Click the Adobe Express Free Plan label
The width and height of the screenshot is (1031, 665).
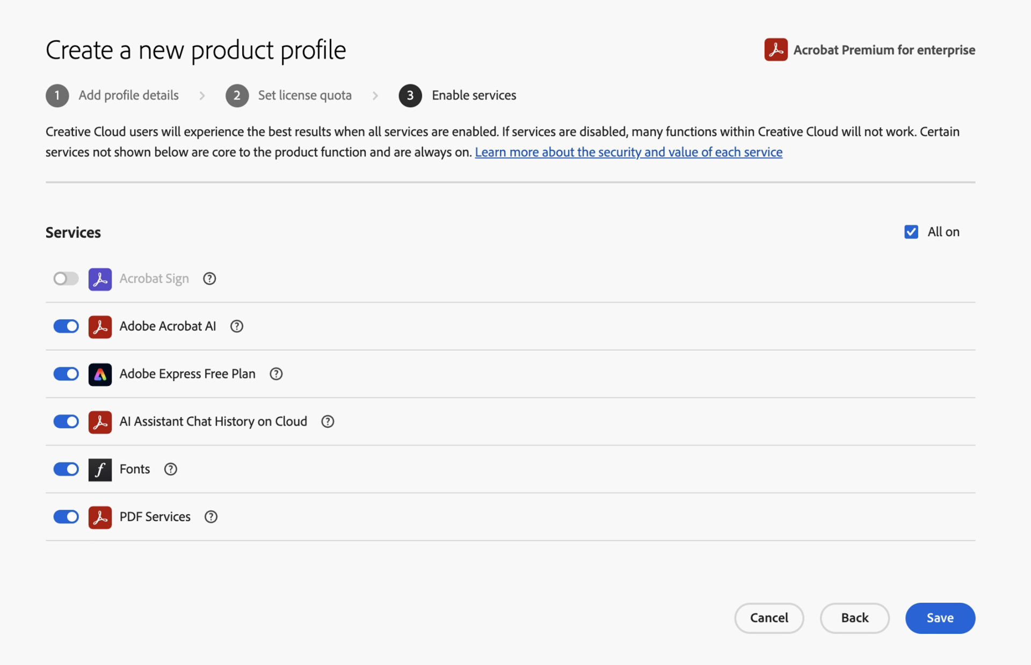tap(187, 374)
